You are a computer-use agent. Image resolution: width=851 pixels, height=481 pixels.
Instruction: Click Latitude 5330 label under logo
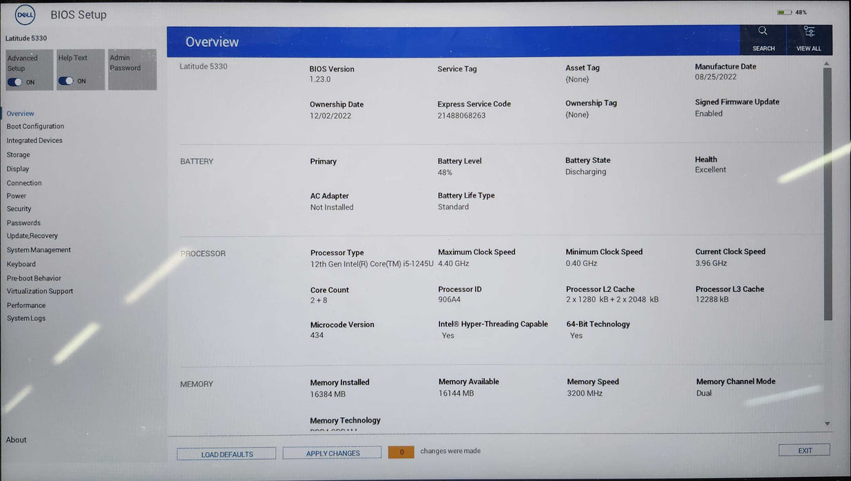pyautogui.click(x=26, y=38)
